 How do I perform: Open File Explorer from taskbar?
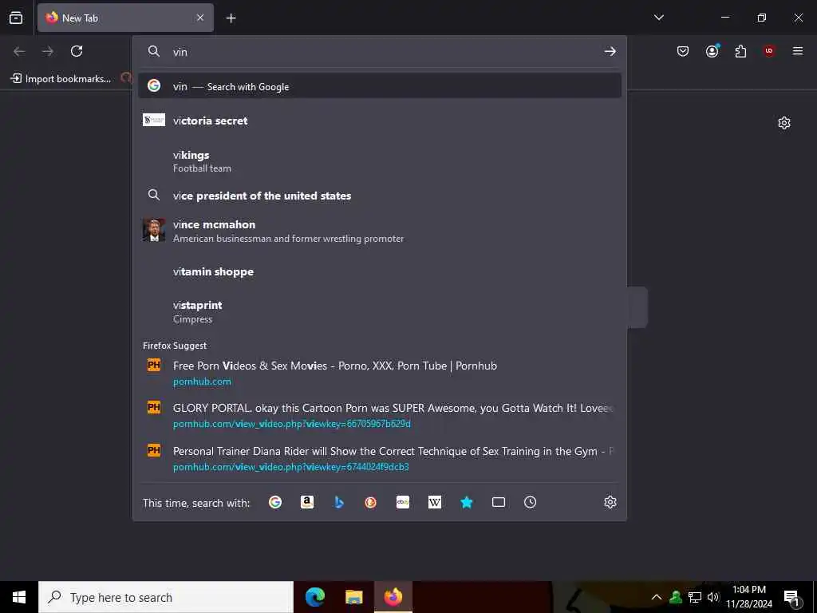point(353,597)
